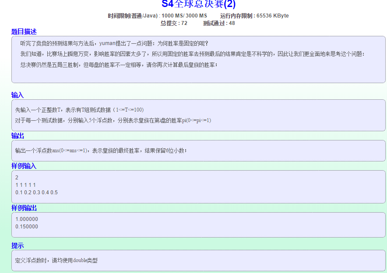Click the line starting "总决赛仍然是五局三胜制"
The height and width of the screenshot is (273, 387).
(x=119, y=65)
